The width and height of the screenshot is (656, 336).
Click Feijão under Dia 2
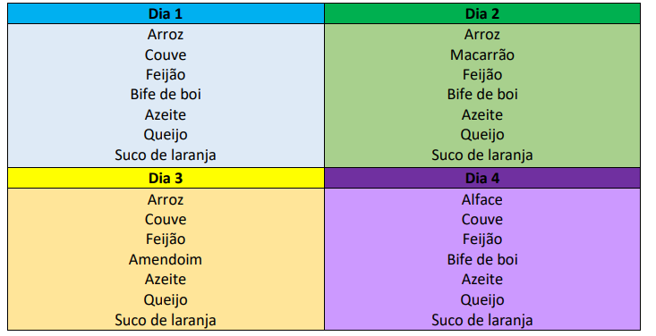click(x=482, y=75)
